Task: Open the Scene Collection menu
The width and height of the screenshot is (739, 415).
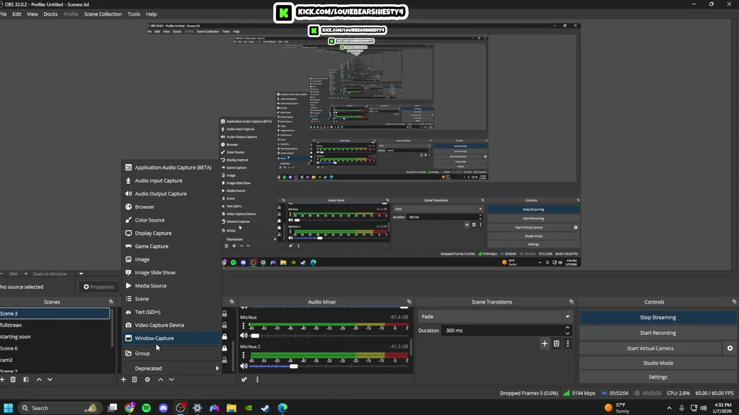Action: pyautogui.click(x=103, y=14)
